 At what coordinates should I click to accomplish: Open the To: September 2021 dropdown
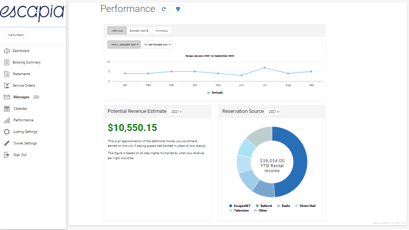(156, 45)
